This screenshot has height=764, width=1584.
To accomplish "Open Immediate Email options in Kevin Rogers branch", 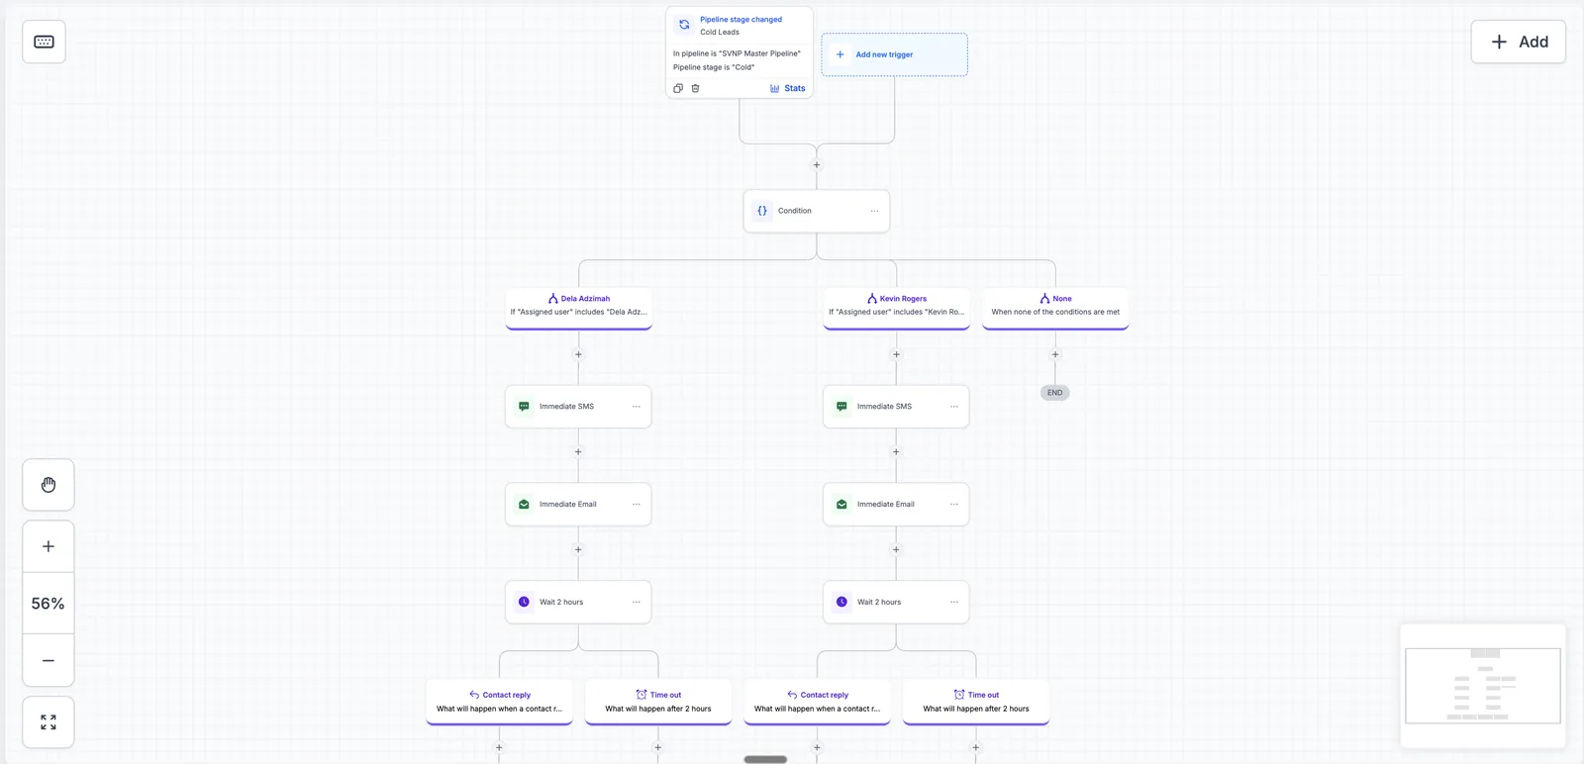I will [953, 505].
